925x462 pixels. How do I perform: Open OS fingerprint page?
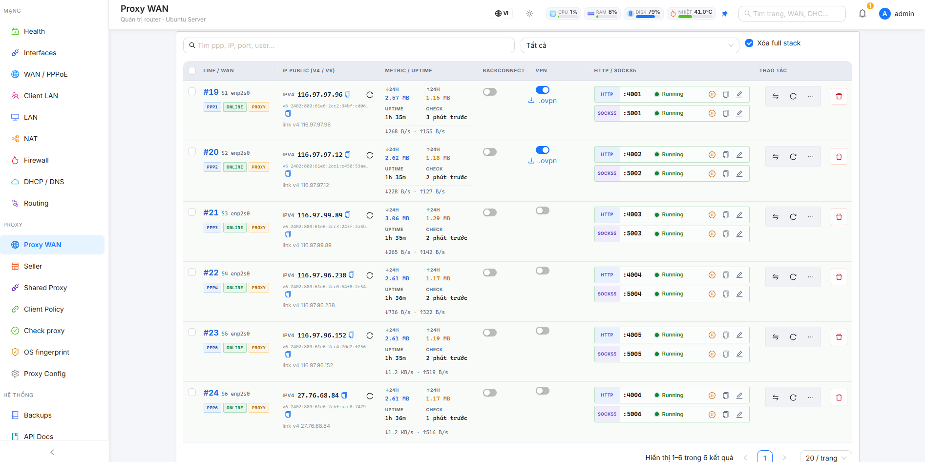53,352
